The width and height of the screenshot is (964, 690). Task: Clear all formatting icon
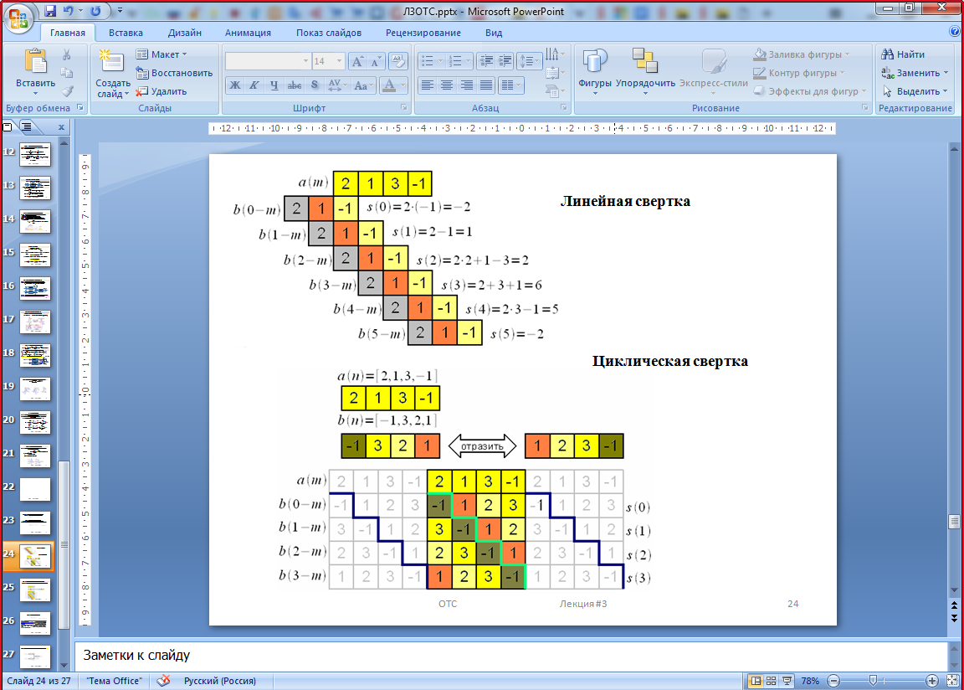pyautogui.click(x=397, y=61)
